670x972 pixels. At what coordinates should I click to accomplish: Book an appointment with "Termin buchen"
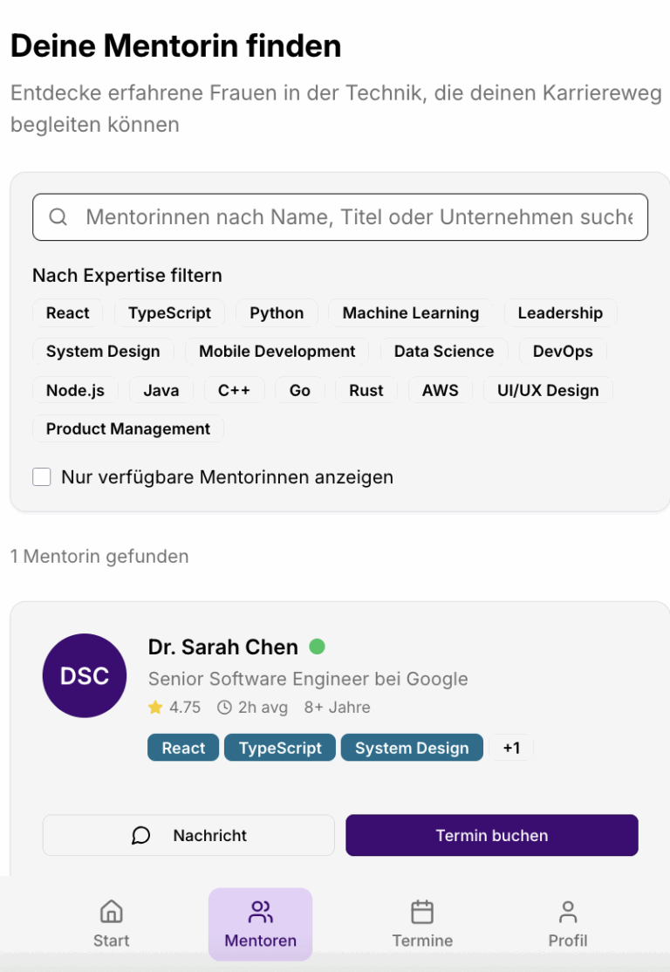pyautogui.click(x=491, y=835)
